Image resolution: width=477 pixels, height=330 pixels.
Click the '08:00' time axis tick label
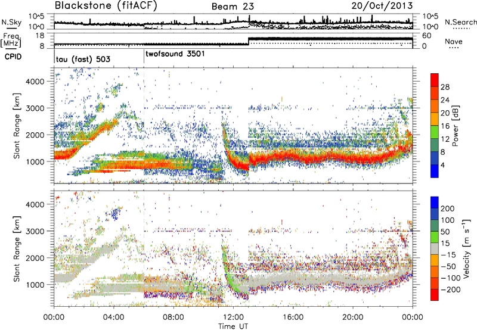[174, 317]
